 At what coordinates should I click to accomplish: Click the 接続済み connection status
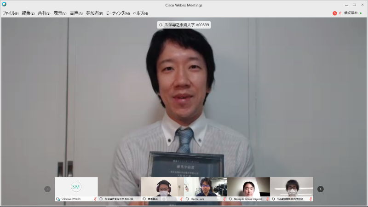(351, 13)
